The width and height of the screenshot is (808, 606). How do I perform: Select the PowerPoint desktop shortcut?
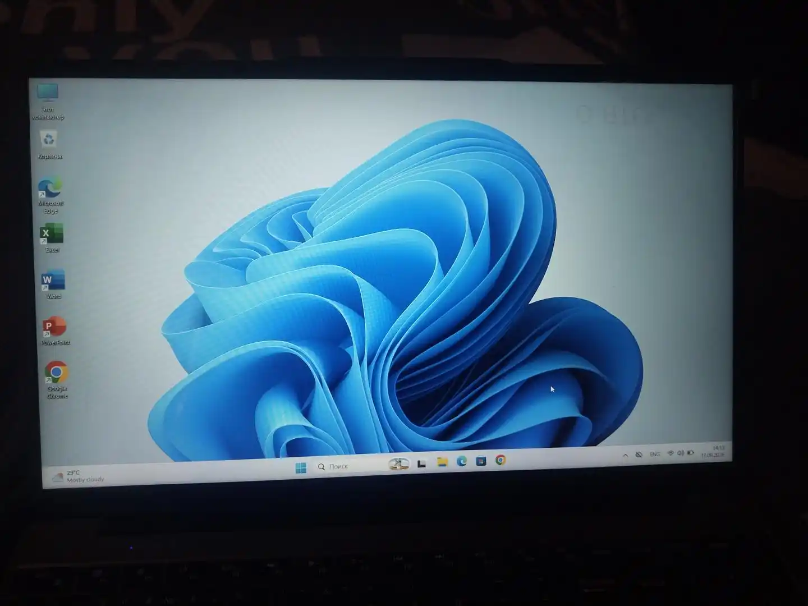(55, 331)
